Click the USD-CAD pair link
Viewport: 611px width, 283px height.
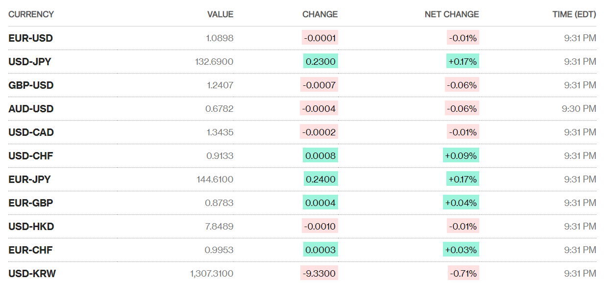31,132
